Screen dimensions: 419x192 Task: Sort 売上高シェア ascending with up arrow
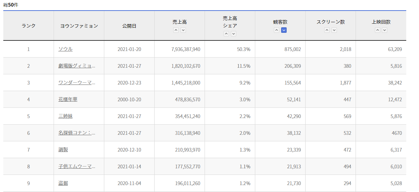point(226,34)
